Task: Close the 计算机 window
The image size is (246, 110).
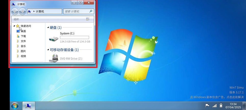Action: point(89,3)
